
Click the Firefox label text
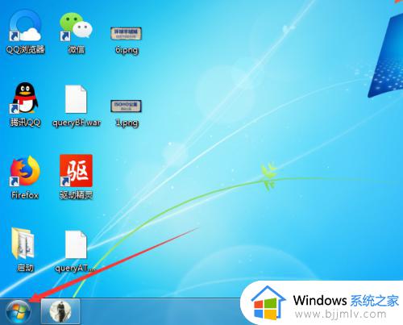[x=25, y=195]
